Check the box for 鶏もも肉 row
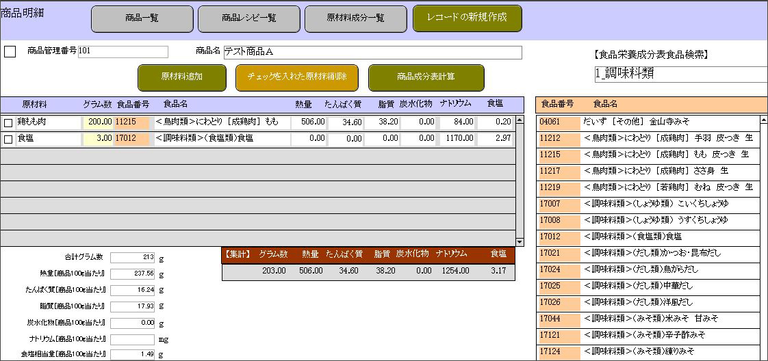 (8, 123)
